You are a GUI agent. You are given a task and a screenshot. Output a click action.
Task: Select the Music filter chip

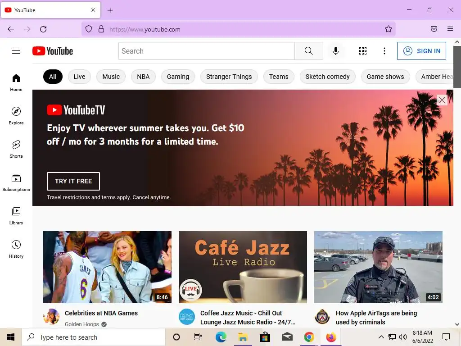tap(111, 77)
